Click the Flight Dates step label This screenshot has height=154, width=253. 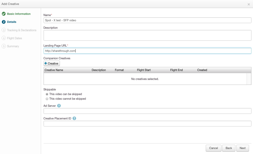[x=15, y=38]
